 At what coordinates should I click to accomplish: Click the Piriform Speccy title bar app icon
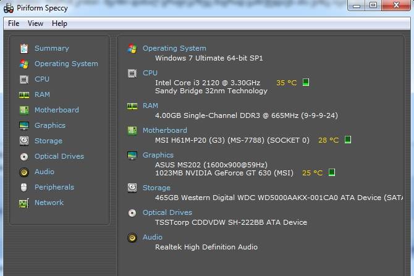click(9, 8)
